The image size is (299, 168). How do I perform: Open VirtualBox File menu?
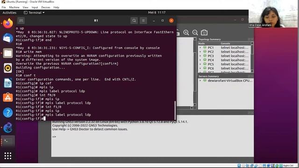point(4,7)
